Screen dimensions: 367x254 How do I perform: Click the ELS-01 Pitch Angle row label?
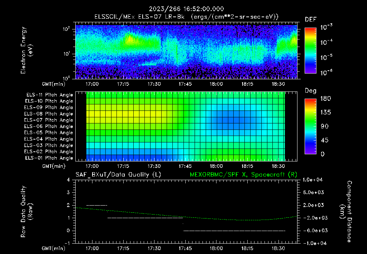coord(49,158)
